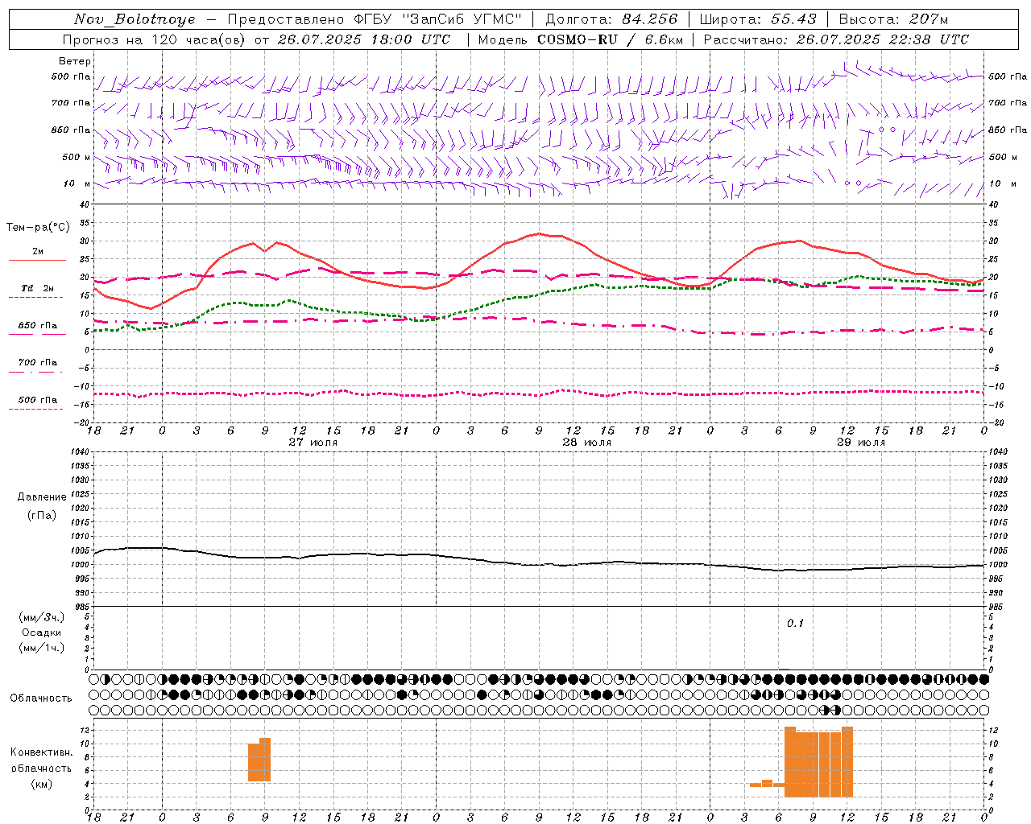Click "(гПа)" unit under Давление
Image resolution: width=1031 pixels, height=824 pixels.
[x=41, y=515]
